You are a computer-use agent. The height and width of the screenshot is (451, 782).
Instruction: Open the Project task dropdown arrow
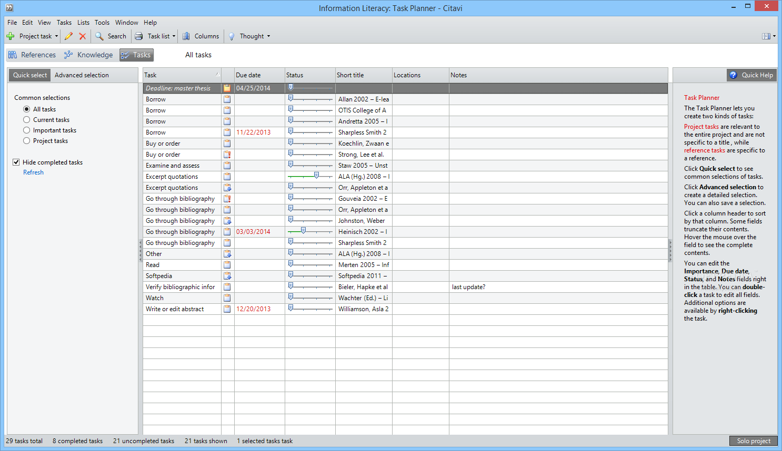[56, 36]
